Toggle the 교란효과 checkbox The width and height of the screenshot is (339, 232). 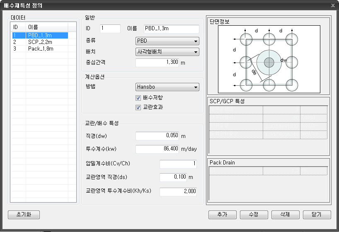point(138,108)
